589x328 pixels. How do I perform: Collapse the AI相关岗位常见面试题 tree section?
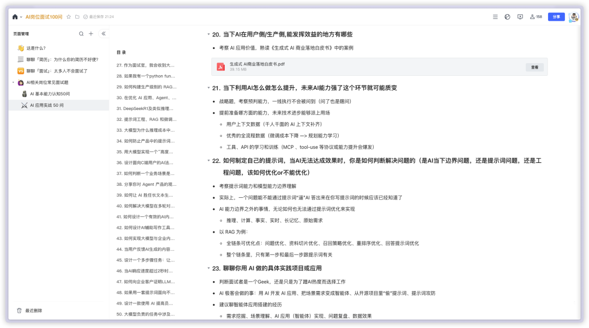point(12,82)
